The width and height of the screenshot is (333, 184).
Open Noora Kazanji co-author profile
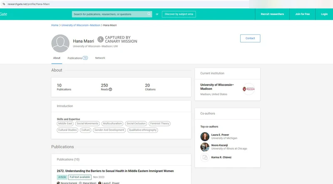coord(219,145)
